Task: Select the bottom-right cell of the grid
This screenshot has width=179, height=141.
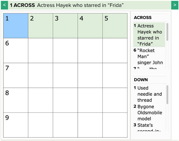Action: pyautogui.click(x=115, y=124)
